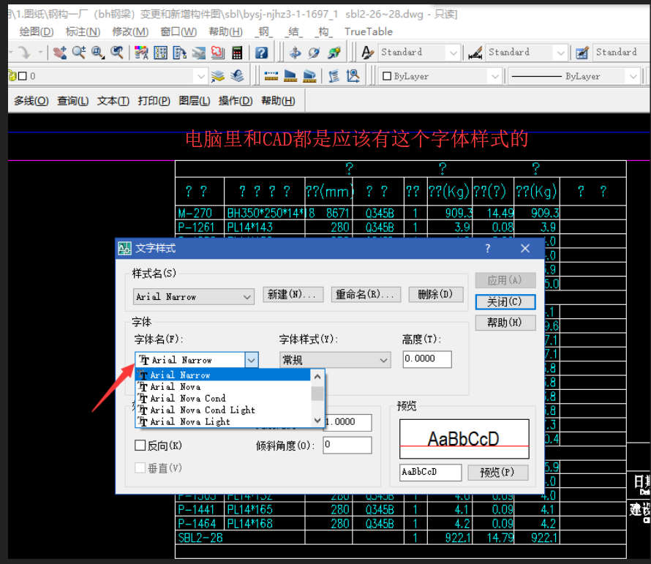651x564 pixels.
Task: Click the Locate Point (ID) icon
Action: (x=353, y=76)
